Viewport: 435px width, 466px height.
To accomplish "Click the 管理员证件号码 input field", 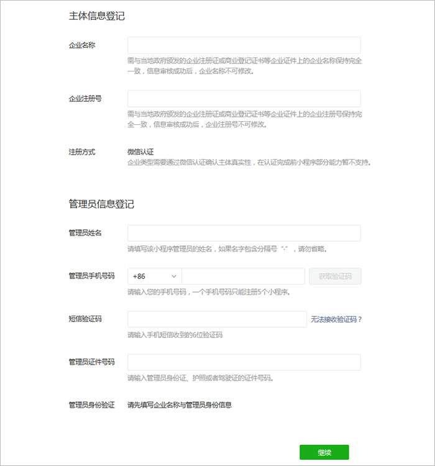I will (244, 362).
